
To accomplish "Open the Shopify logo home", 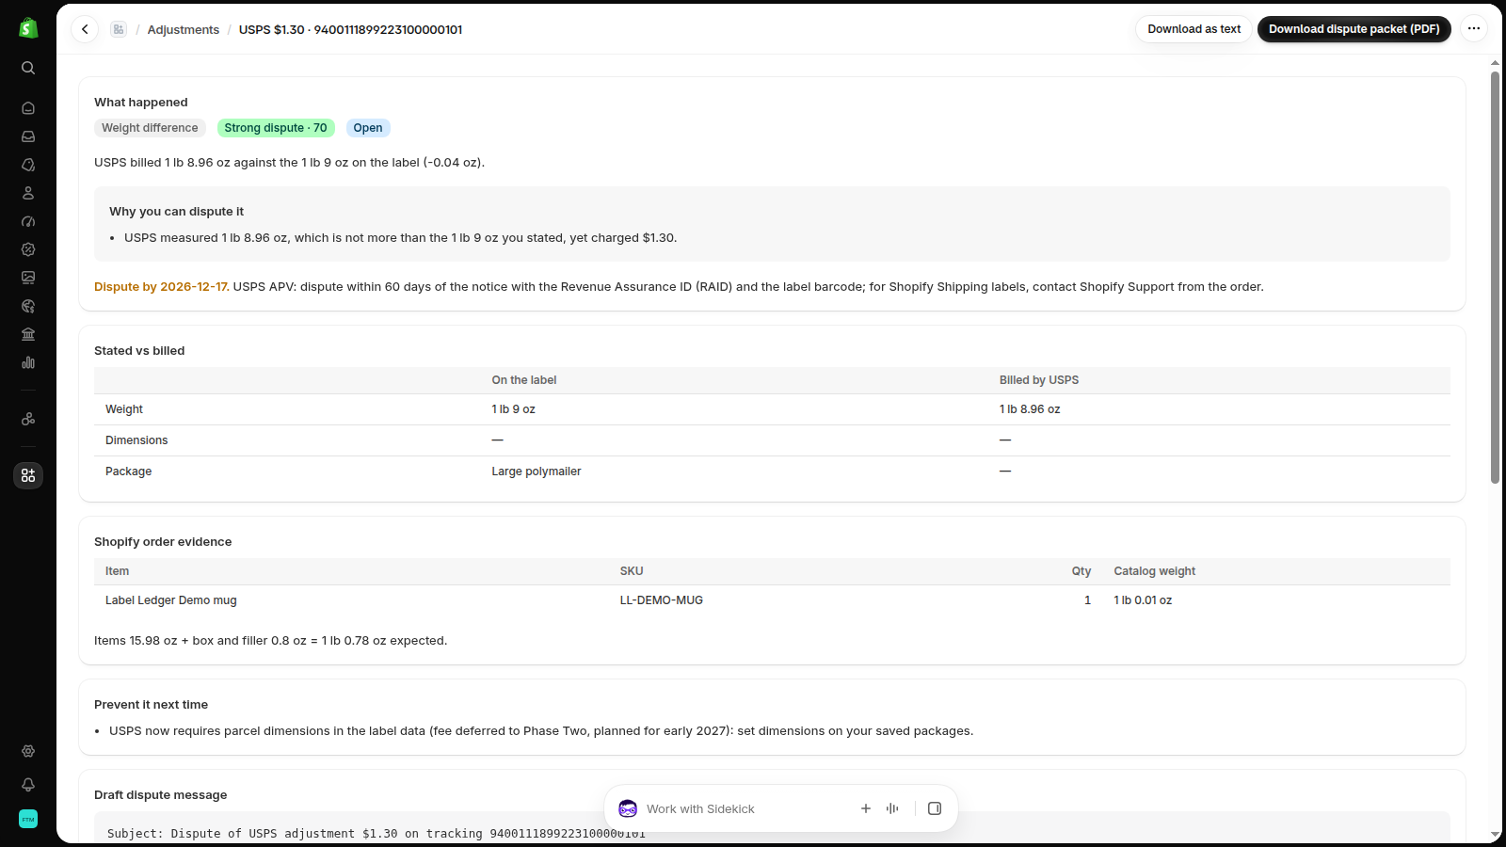I will tap(28, 28).
